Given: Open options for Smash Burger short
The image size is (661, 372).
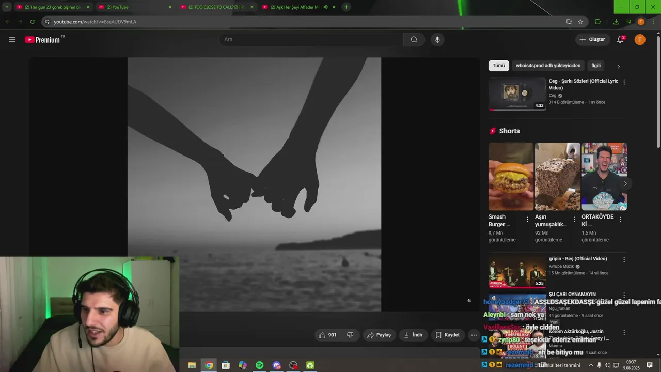Looking at the screenshot, I should tap(527, 220).
